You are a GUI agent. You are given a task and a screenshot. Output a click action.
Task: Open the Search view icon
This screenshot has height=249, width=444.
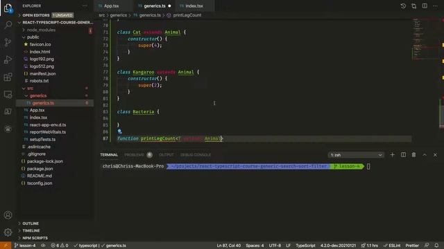coord(8,25)
